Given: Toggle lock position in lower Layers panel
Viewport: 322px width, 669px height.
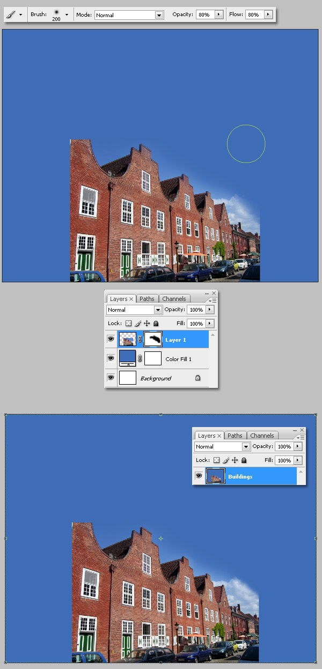Looking at the screenshot, I should click(x=235, y=460).
